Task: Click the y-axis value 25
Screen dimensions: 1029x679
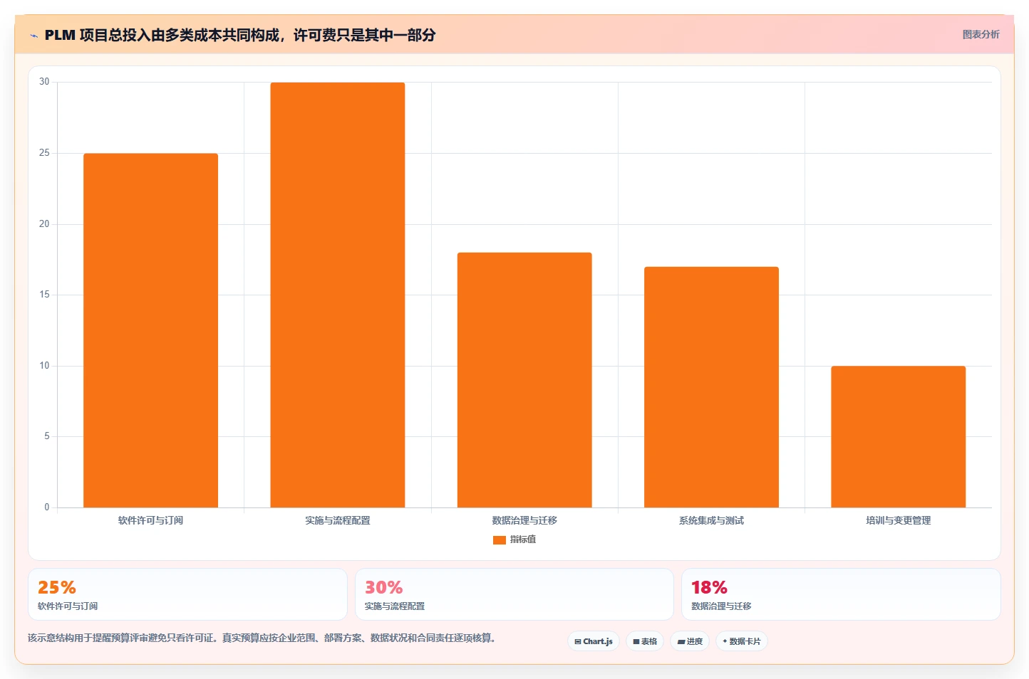Action: tap(44, 153)
